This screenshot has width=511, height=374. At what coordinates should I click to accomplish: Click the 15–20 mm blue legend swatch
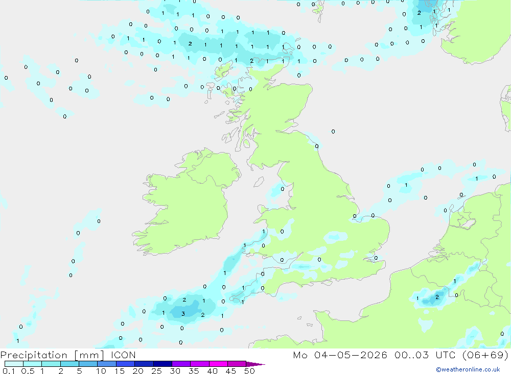click(x=125, y=364)
